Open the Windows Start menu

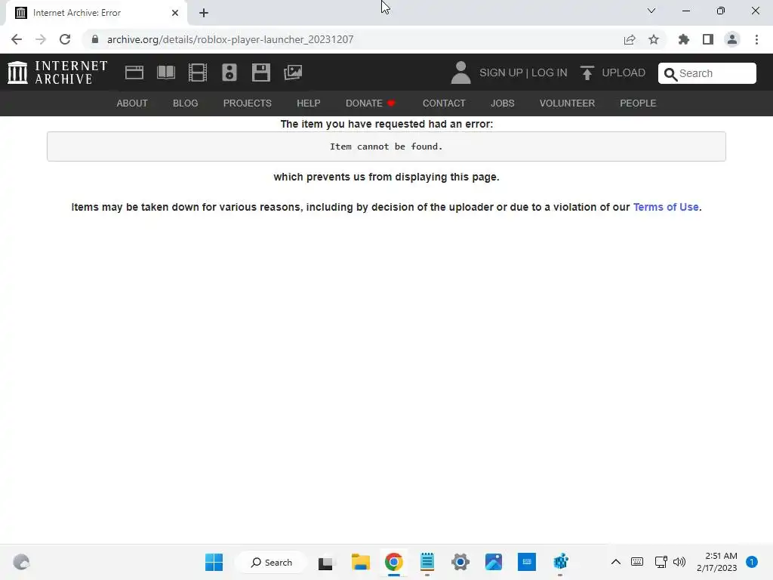(214, 562)
